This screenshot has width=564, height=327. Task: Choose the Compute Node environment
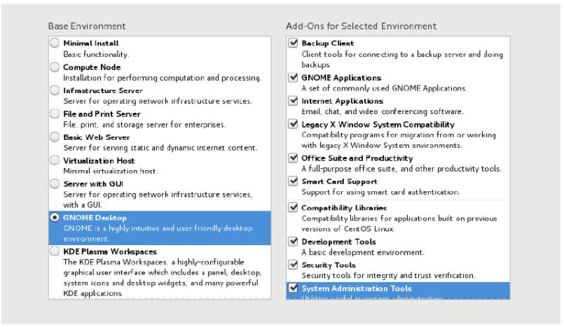55,67
